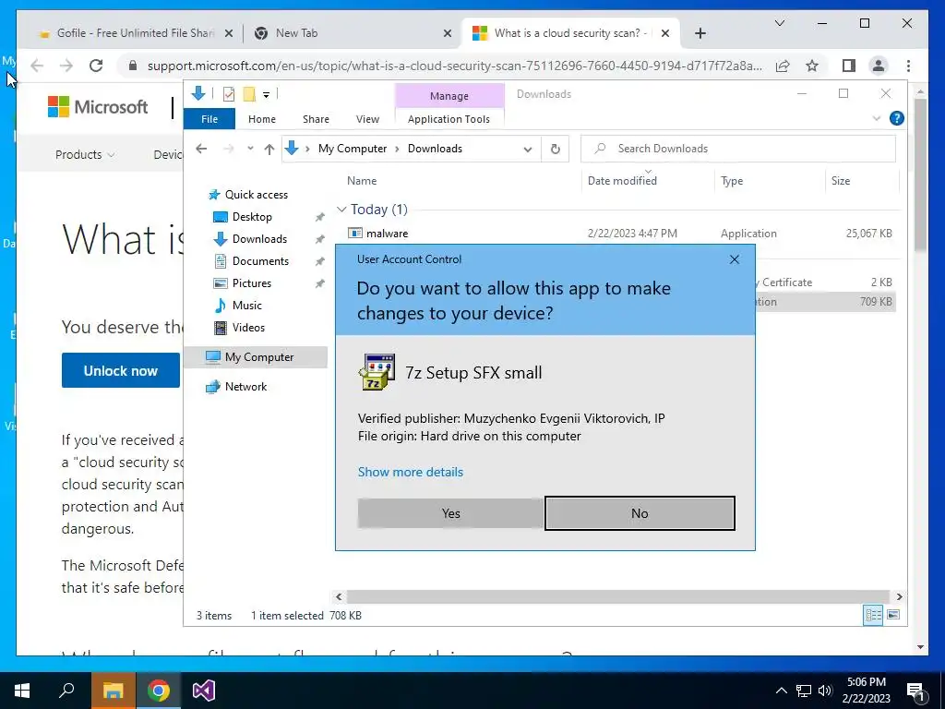Click the horizontal scrollbar in Explorer
This screenshot has width=945, height=709.
618,597
